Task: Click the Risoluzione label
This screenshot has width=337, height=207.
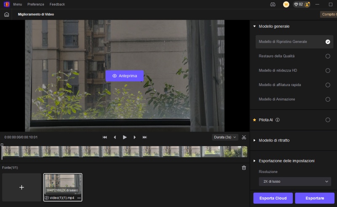Action: point(268,172)
